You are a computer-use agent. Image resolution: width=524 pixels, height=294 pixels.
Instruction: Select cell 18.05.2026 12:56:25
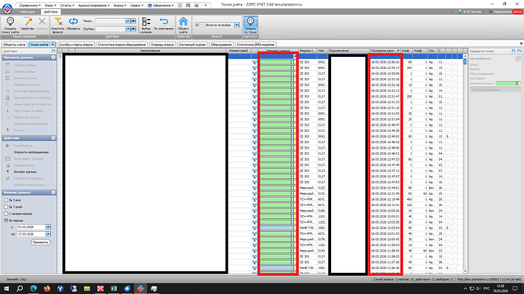point(385,62)
